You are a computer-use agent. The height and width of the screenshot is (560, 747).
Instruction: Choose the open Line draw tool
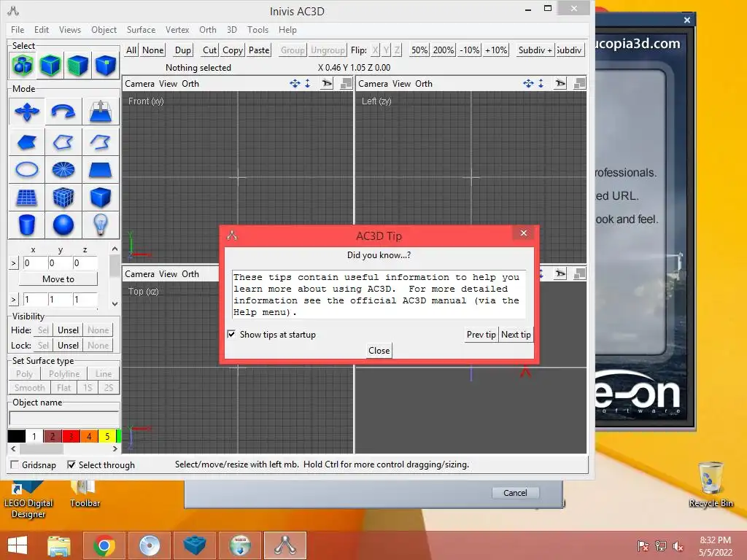[x=101, y=141]
